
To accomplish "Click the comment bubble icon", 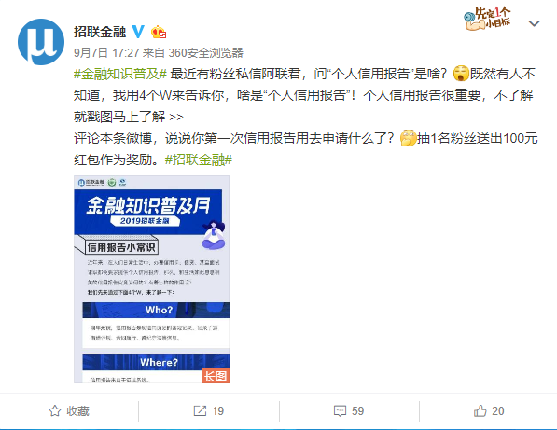I will (x=340, y=410).
